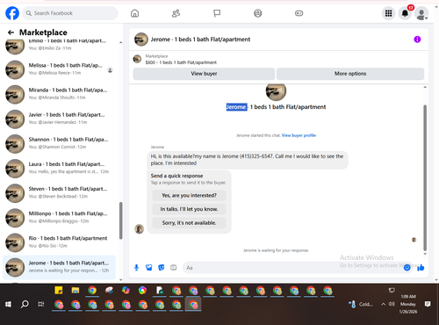Open the Facebook menu grid icon
The height and width of the screenshot is (325, 439).
point(388,13)
